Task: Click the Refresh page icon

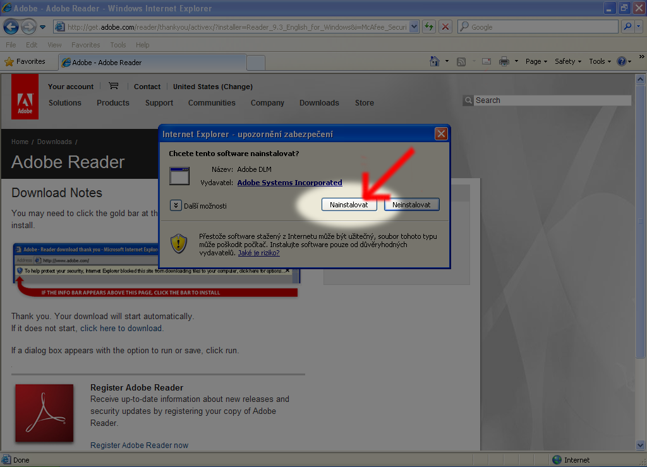Action: click(429, 27)
